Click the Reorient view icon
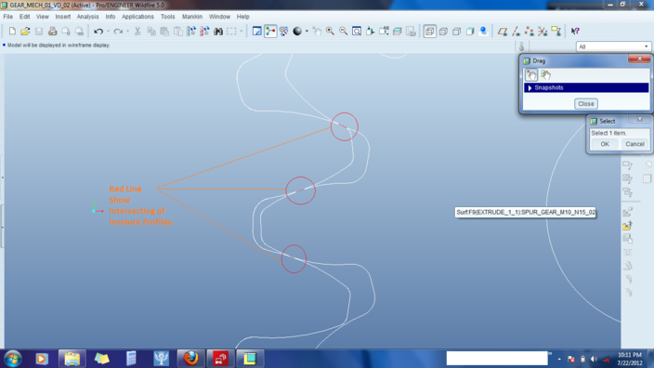The width and height of the screenshot is (654, 368). 370,32
